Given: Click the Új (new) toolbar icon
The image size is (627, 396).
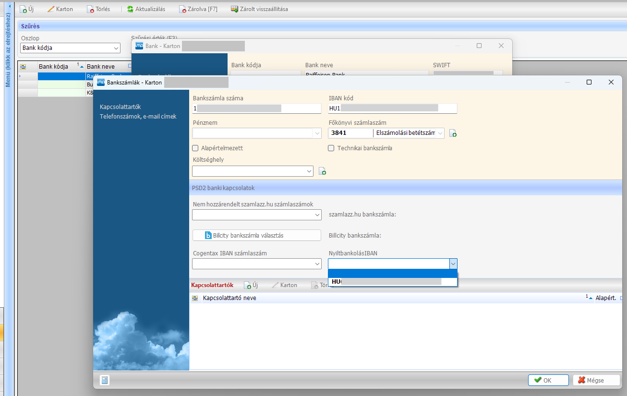Looking at the screenshot, I should click(x=23, y=9).
